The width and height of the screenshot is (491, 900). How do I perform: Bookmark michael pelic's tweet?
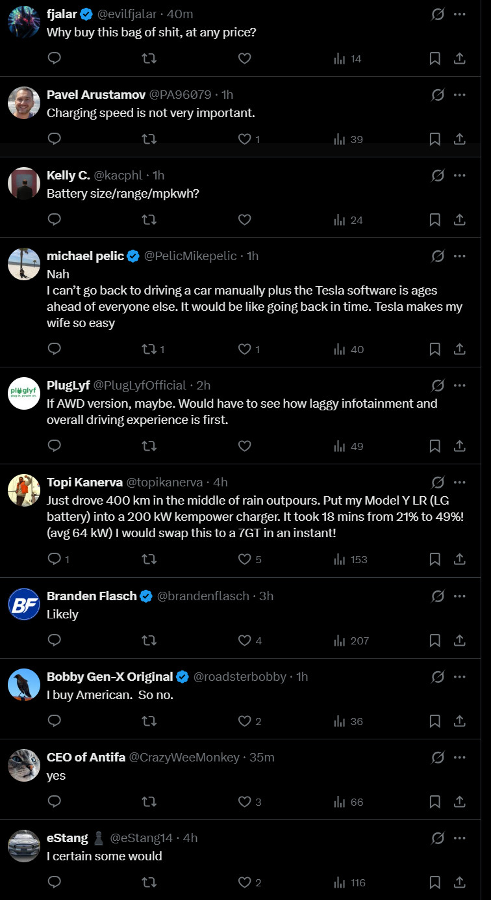pos(435,349)
